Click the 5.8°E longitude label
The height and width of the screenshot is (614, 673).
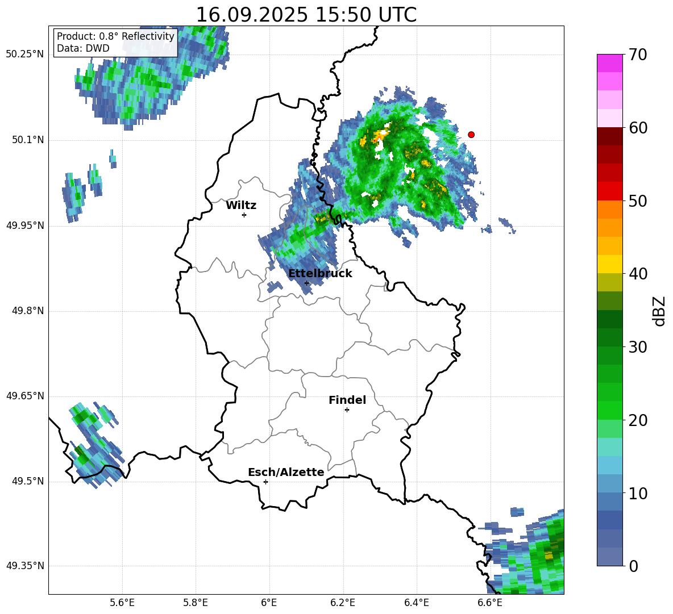[x=196, y=603]
